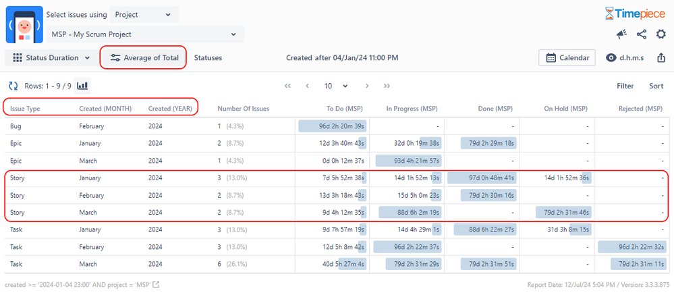This screenshot has width=674, height=293.
Task: Open the Project selector type dropdown
Action: (x=144, y=15)
